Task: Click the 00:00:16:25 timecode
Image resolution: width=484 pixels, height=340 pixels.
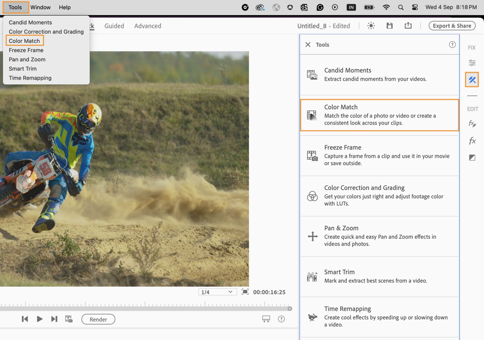Action: pos(269,292)
